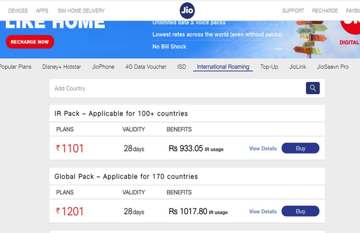Switch to ISD tab
The height and width of the screenshot is (233, 360).
point(182,67)
